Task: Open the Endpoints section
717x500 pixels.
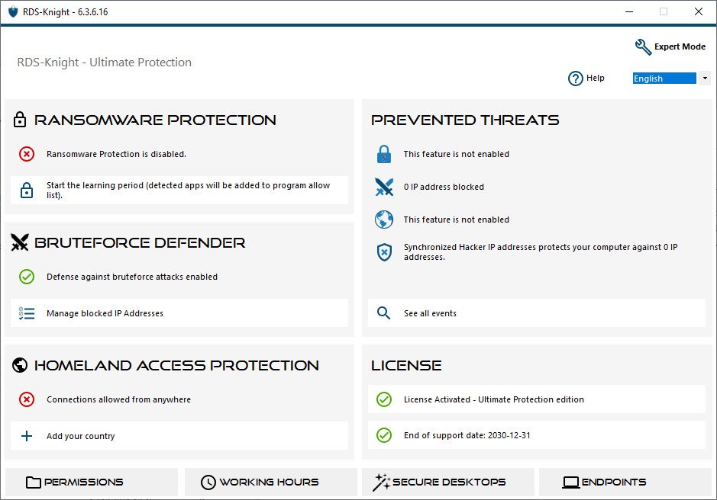Action: [x=625, y=482]
